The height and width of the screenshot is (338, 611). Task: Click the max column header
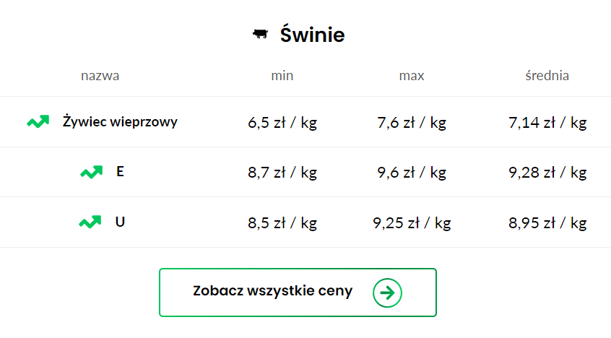point(412,76)
